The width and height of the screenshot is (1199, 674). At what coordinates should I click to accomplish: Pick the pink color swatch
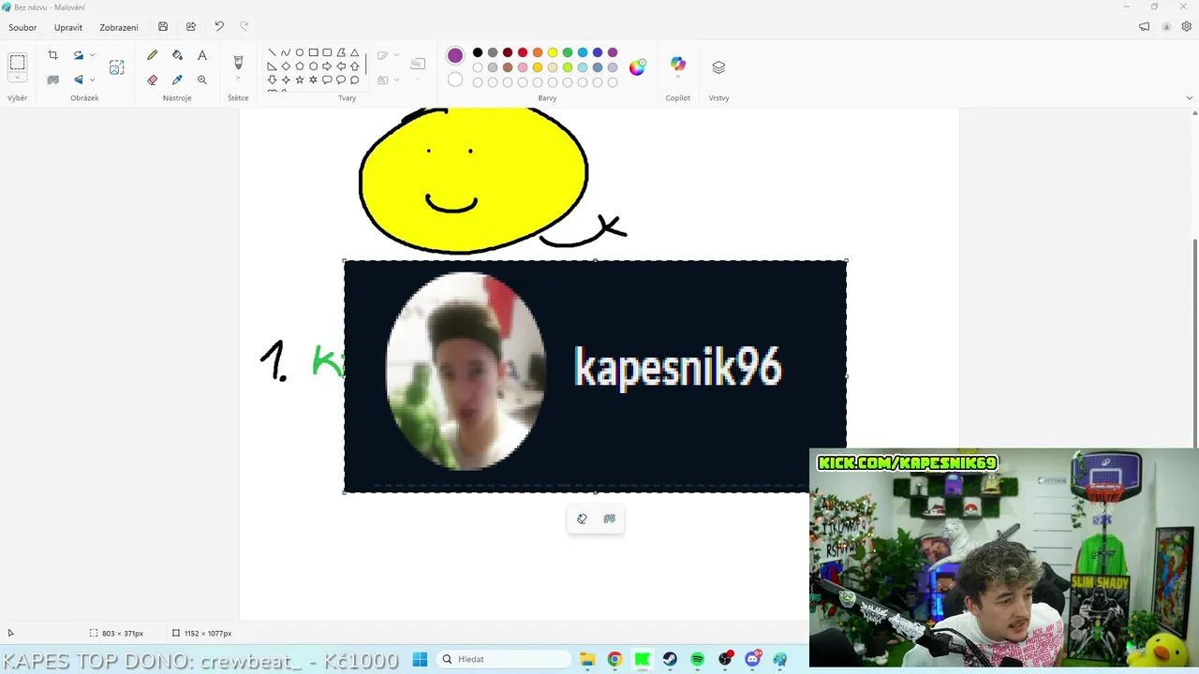coord(523,67)
